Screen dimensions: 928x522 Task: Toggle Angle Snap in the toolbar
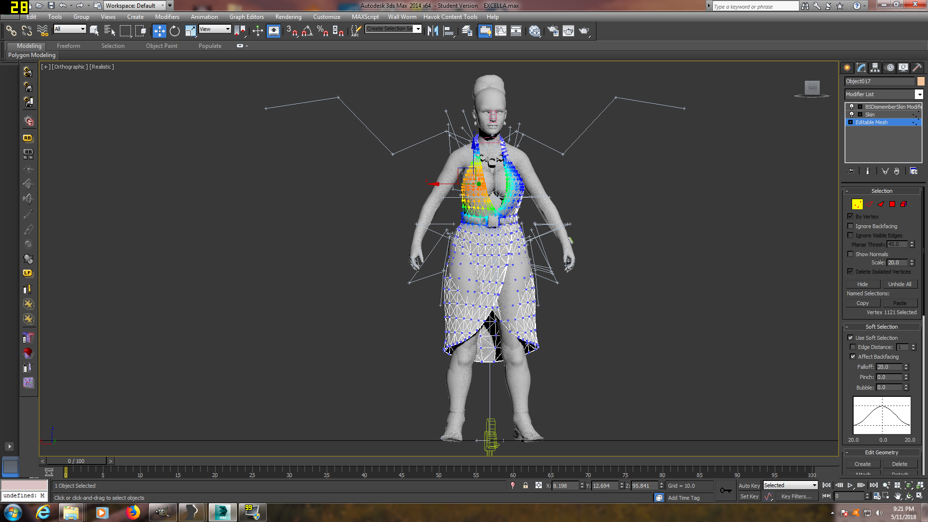(307, 31)
